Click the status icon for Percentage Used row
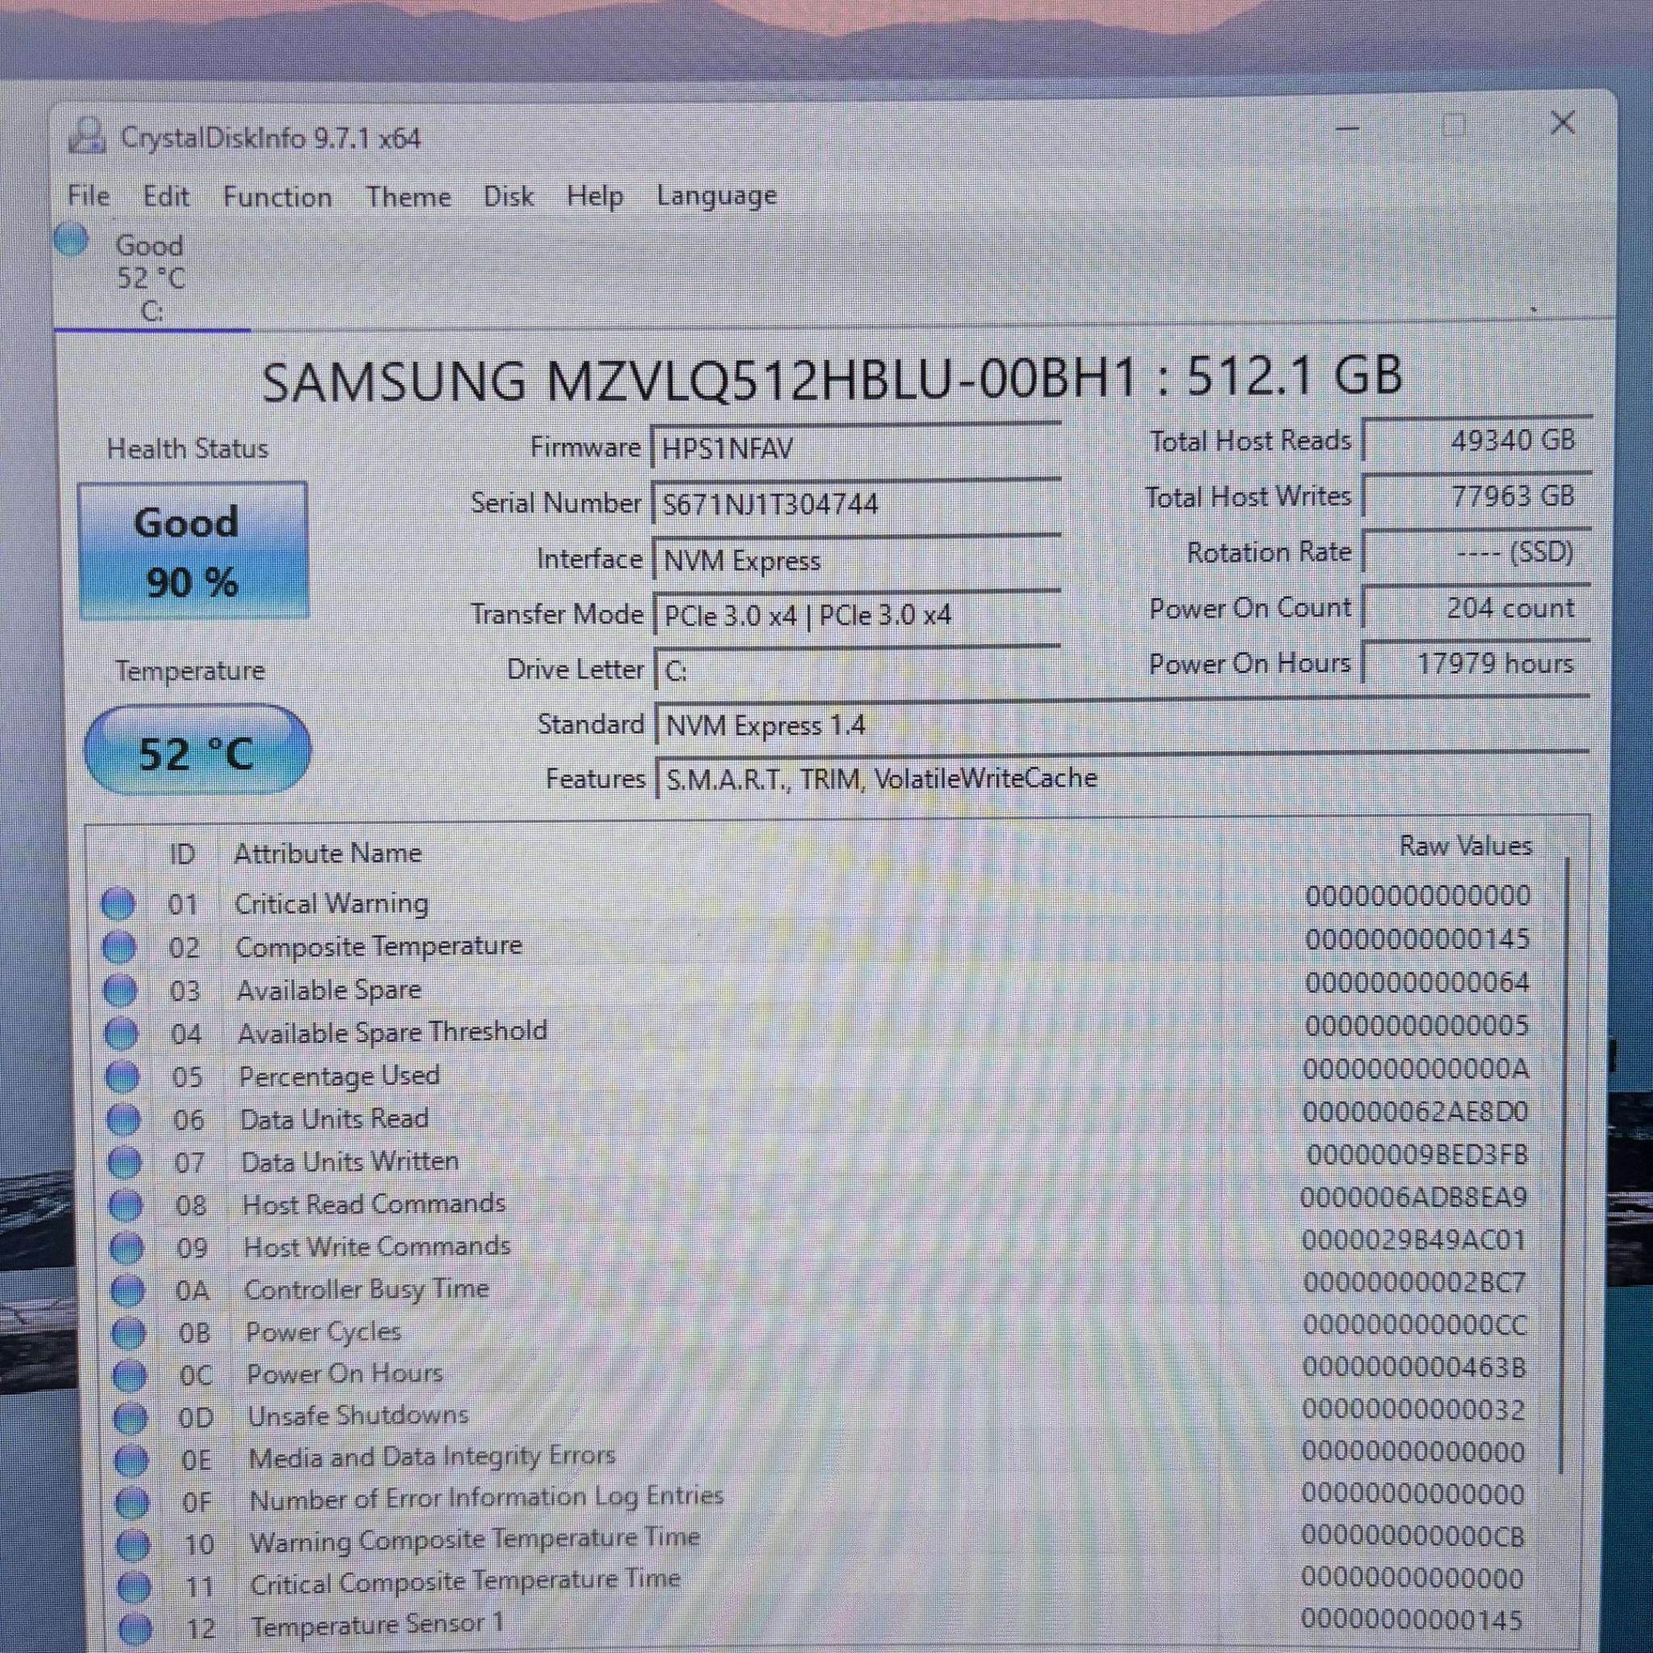 point(123,1078)
